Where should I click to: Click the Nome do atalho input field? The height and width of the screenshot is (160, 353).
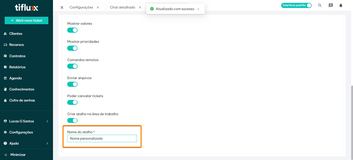tap(102, 139)
